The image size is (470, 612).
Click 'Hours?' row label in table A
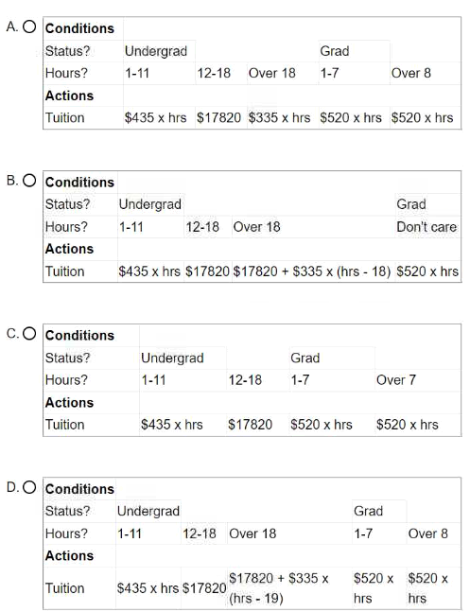click(67, 73)
